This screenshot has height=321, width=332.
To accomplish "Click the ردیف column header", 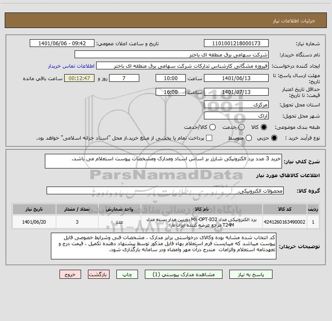I will tap(313, 209).
